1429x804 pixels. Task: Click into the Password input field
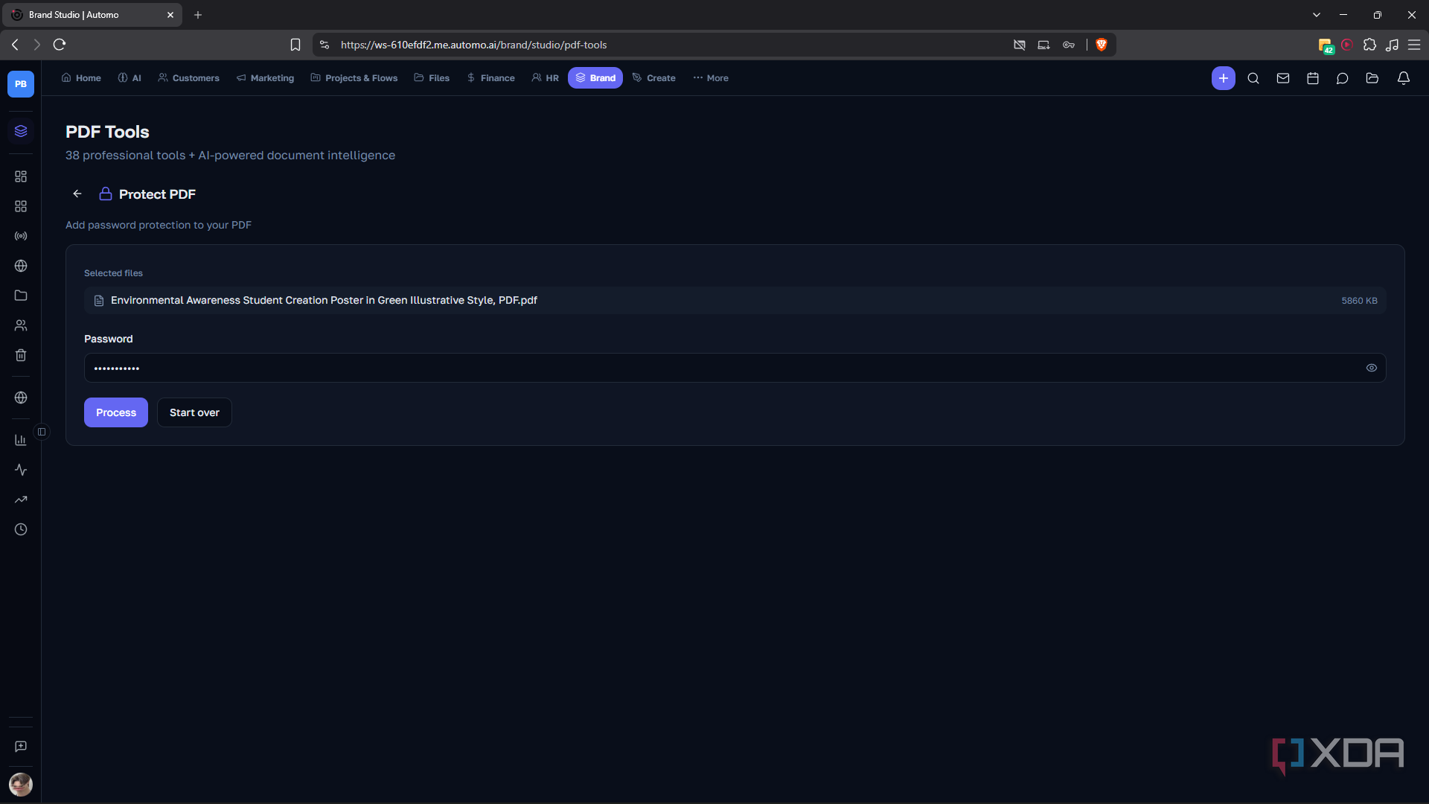tap(735, 368)
